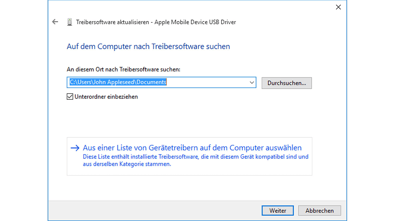Click the text 'aus derselben Kategorie stammen.'
The width and height of the screenshot is (393, 221).
tap(127, 164)
